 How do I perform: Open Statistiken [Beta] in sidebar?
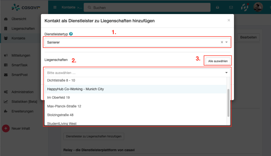24,102
